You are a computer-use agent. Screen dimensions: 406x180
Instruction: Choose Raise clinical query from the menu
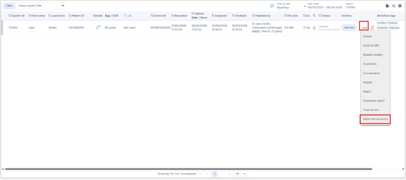[x=375, y=119]
